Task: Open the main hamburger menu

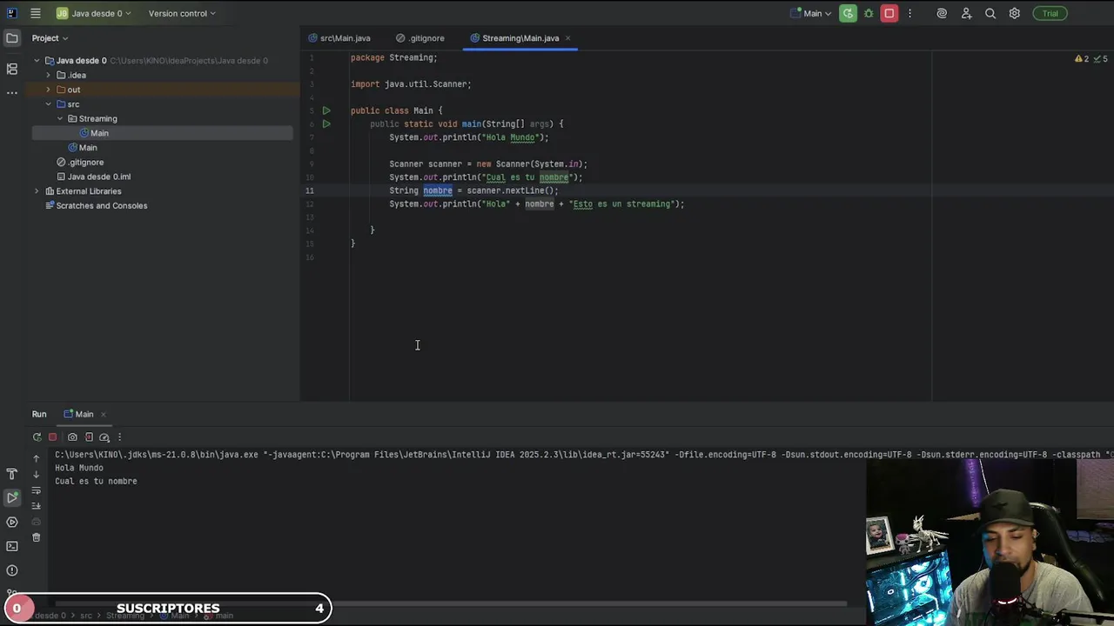Action: tap(35, 13)
